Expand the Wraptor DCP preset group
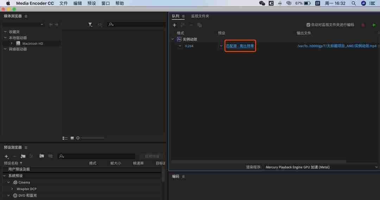This screenshot has height=200, width=380. tap(12, 189)
